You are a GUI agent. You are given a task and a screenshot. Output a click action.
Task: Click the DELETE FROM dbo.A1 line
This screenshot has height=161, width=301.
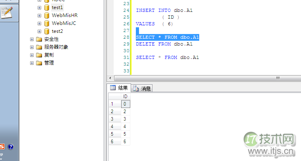(x=164, y=44)
